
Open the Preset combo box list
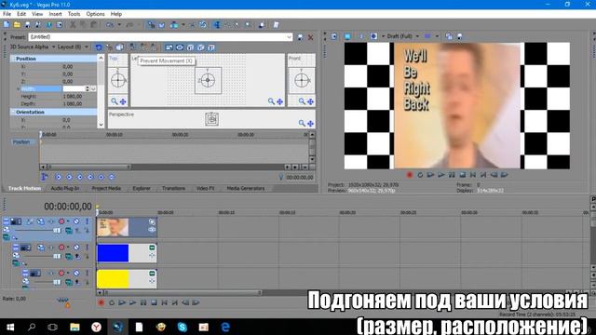coord(289,37)
